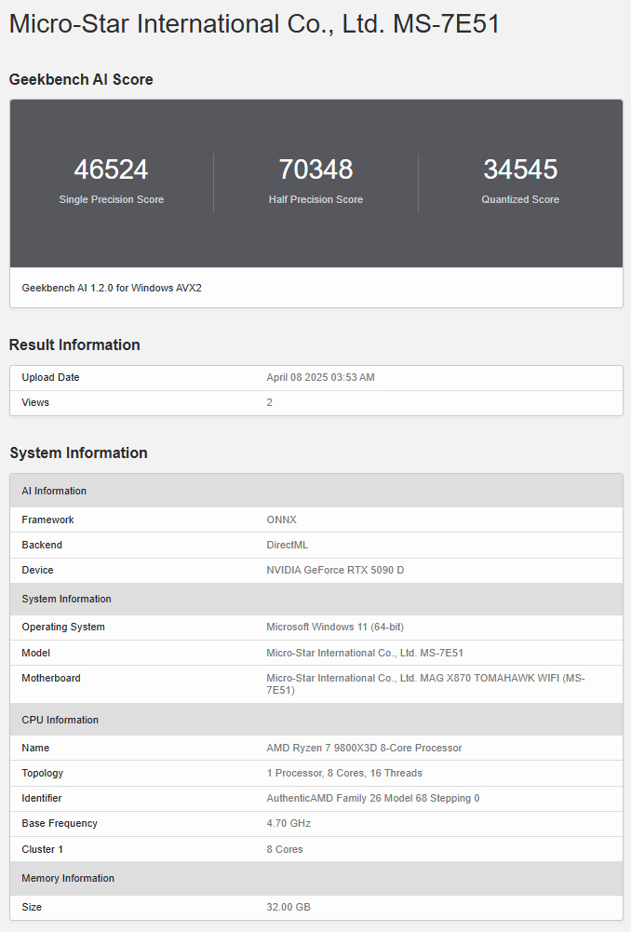Viewport: 631px width, 932px height.
Task: Click the ONNX framework value
Action: tap(281, 520)
